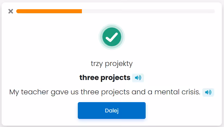This screenshot has width=224, height=127.
Task: Click the word "crisis" in the sentence
Action: [x=190, y=92]
